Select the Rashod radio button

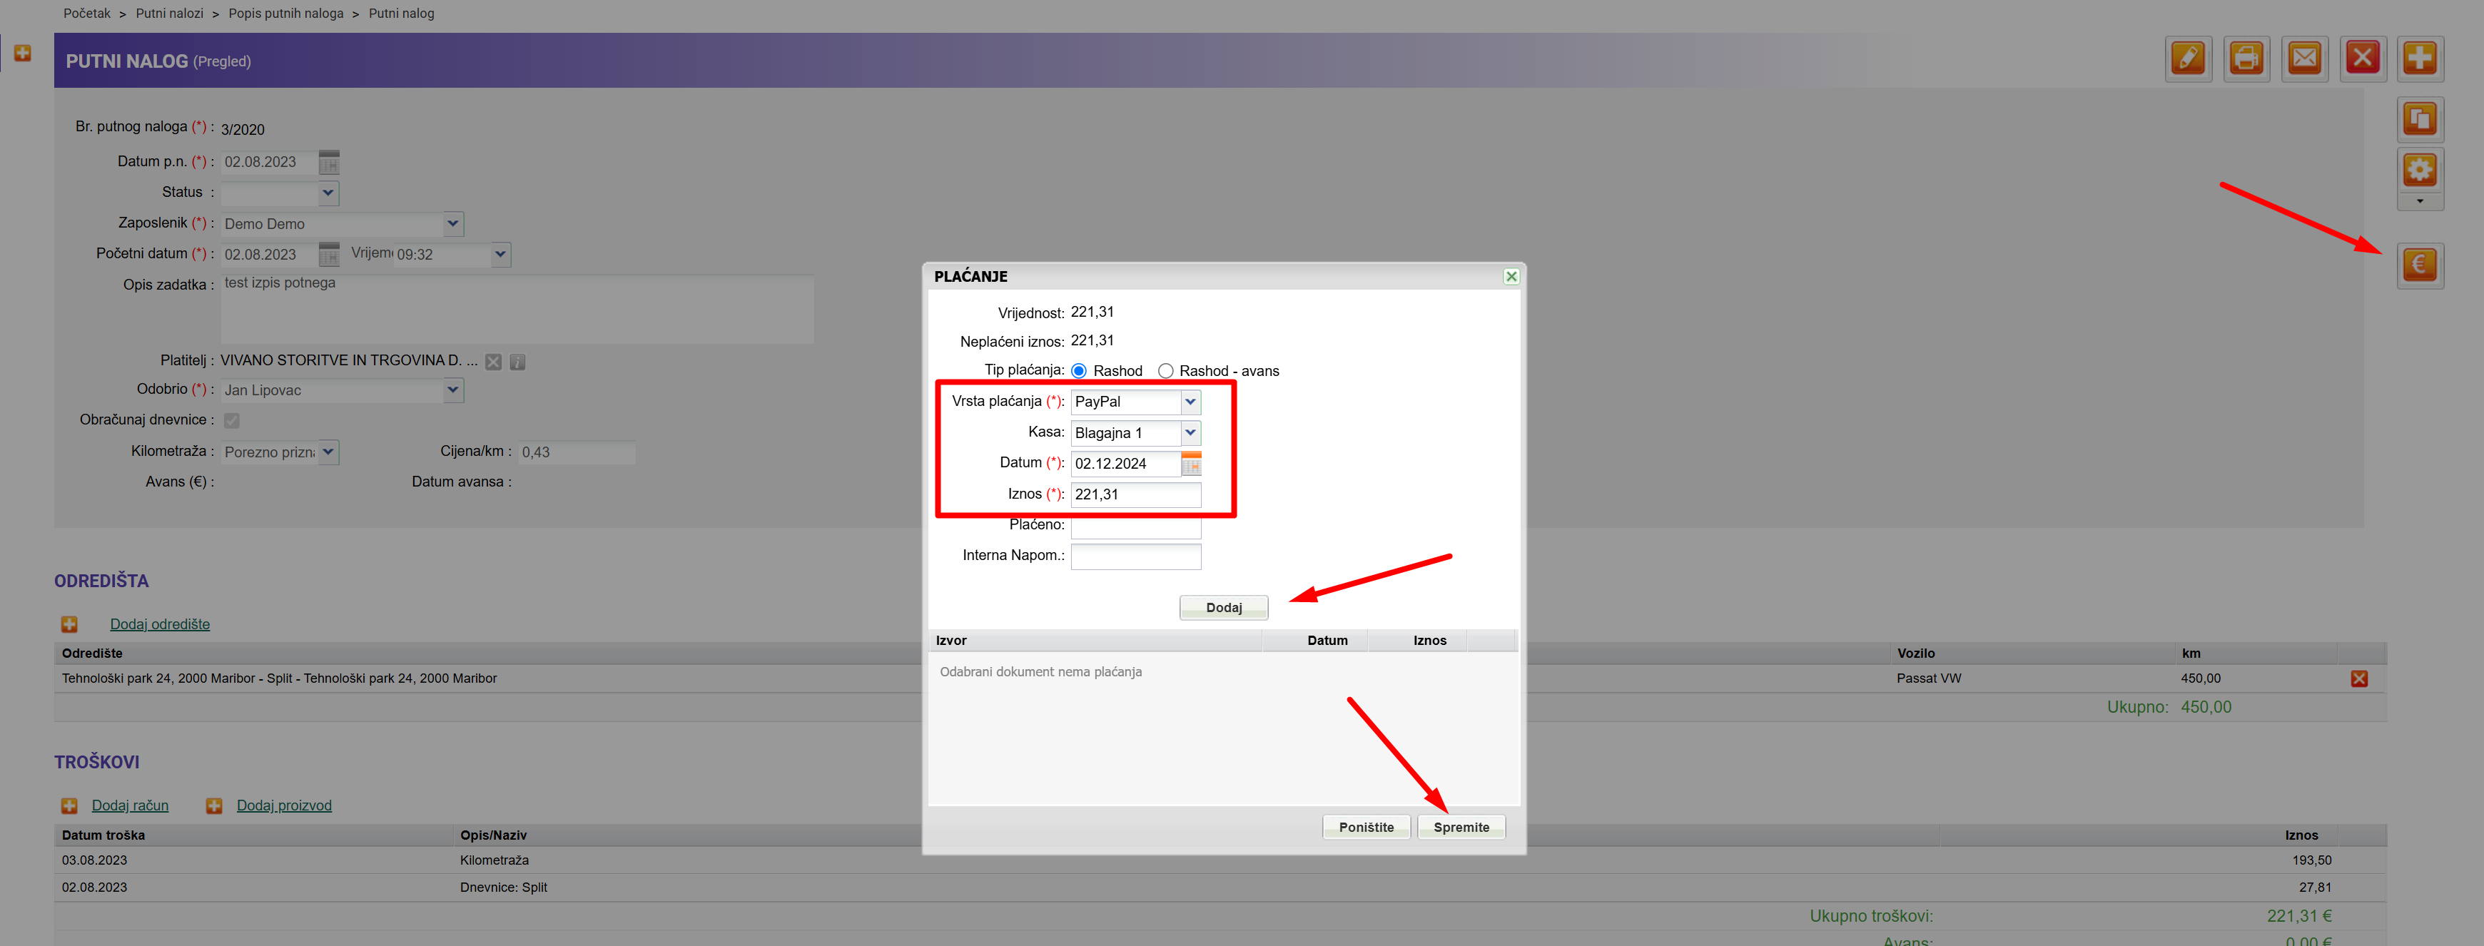click(1079, 371)
